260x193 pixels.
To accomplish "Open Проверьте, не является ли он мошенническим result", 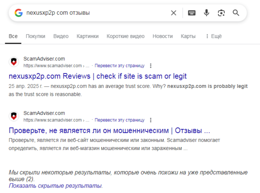I will 109,131.
